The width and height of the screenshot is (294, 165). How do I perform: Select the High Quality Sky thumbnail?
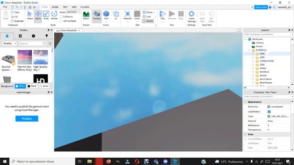point(40,57)
